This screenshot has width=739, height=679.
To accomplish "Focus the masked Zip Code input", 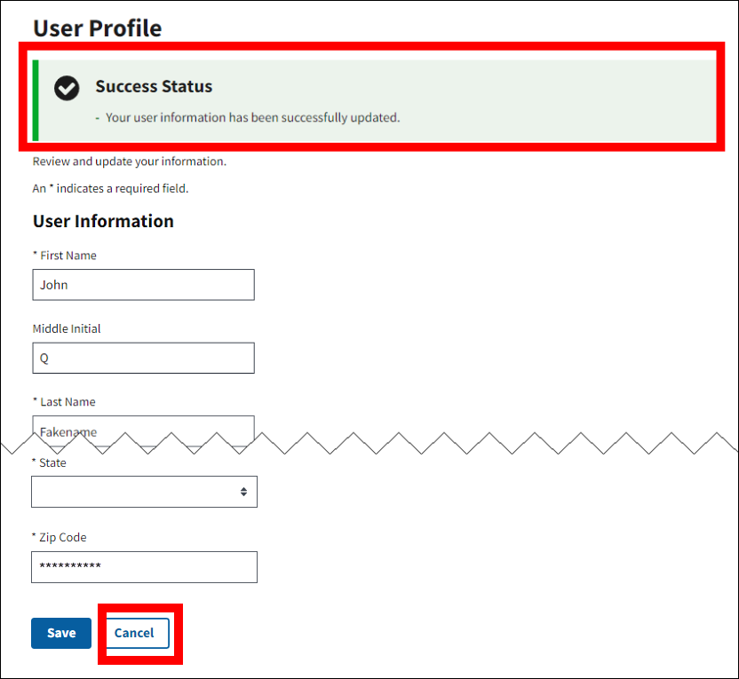I will (x=144, y=567).
